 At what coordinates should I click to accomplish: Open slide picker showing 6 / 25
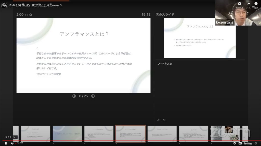click(x=83, y=96)
